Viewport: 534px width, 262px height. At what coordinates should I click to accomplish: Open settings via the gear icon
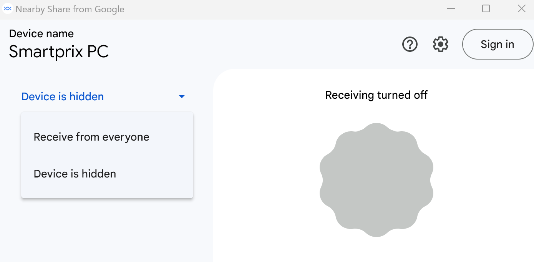(x=441, y=44)
